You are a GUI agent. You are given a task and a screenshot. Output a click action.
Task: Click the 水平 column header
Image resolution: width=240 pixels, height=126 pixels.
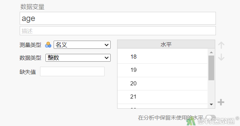pos(166,44)
